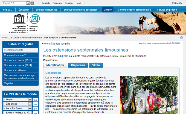Open the Vidéo tab

[96, 65]
